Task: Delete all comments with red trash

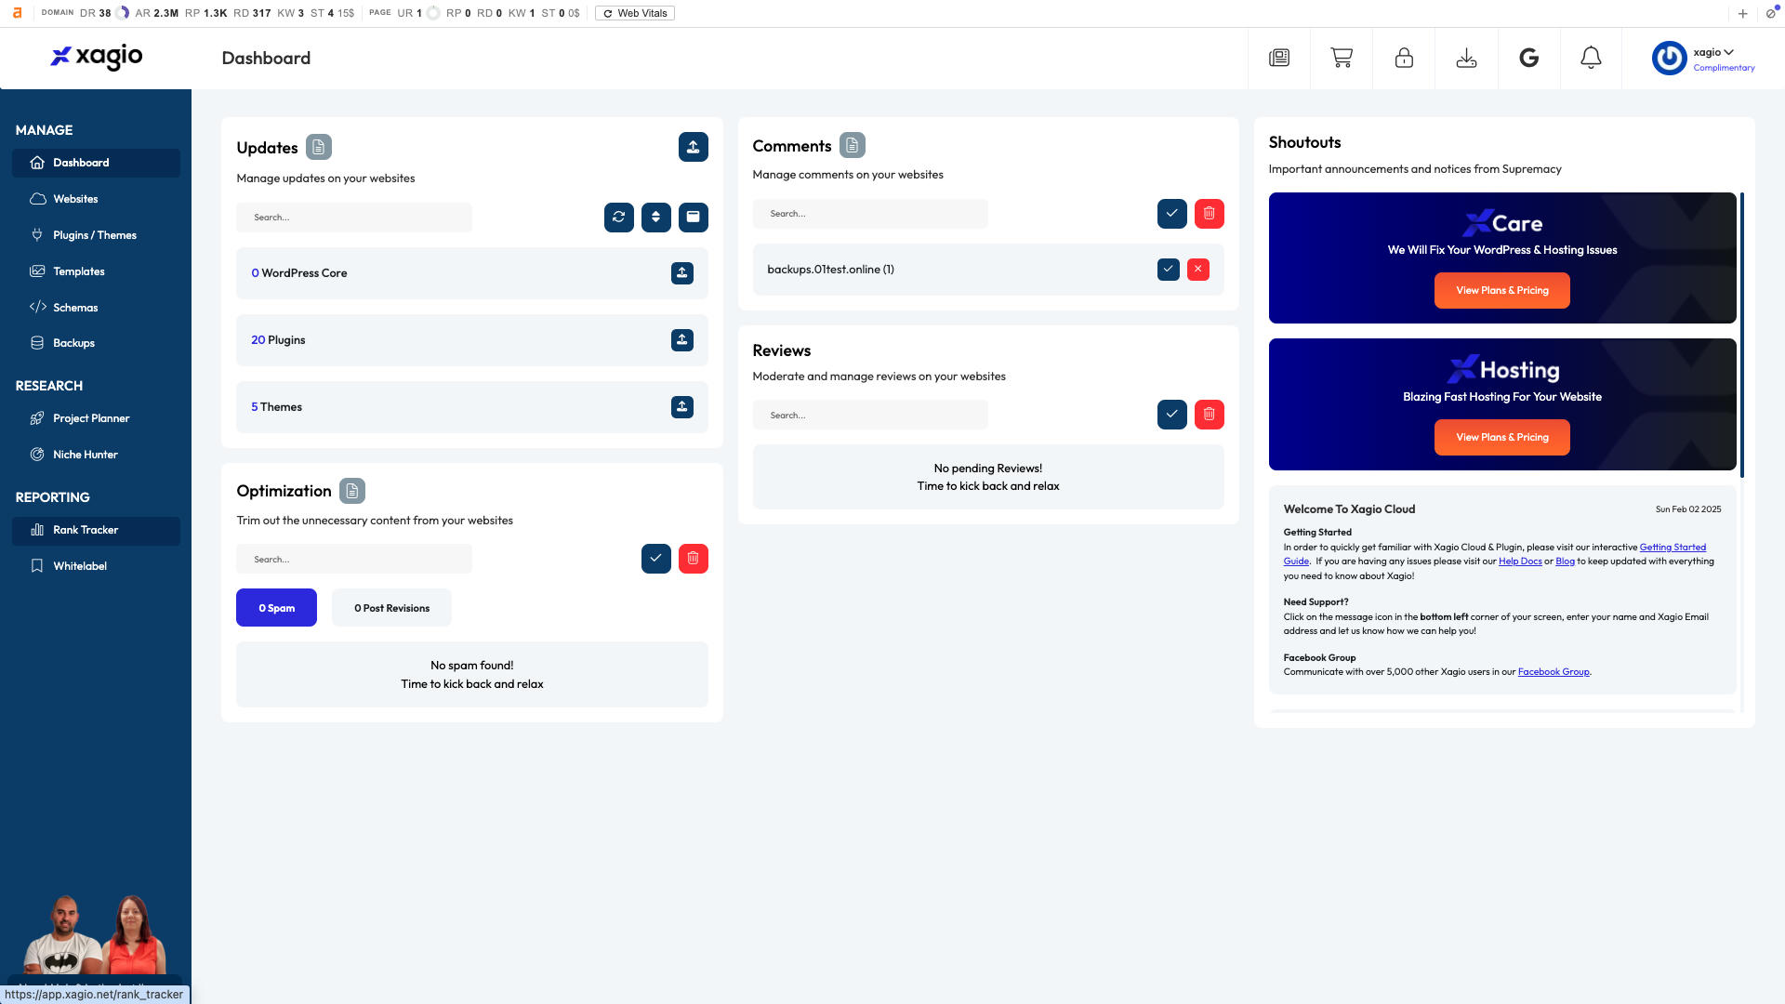Action: (1209, 213)
